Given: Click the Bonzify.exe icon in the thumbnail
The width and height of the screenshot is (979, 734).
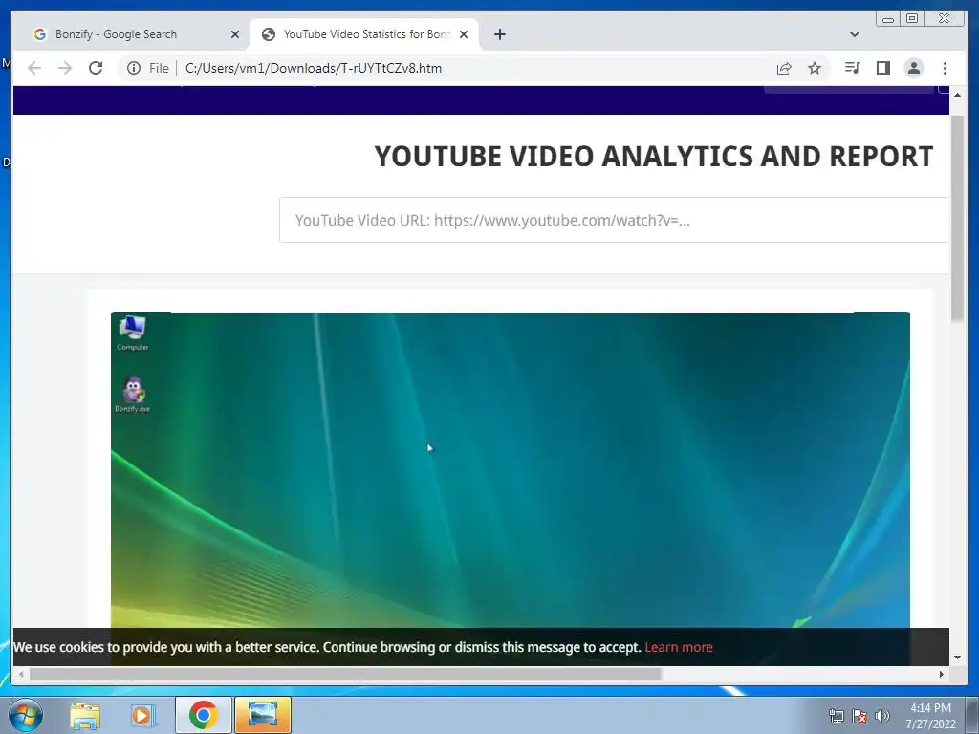Looking at the screenshot, I should point(132,395).
